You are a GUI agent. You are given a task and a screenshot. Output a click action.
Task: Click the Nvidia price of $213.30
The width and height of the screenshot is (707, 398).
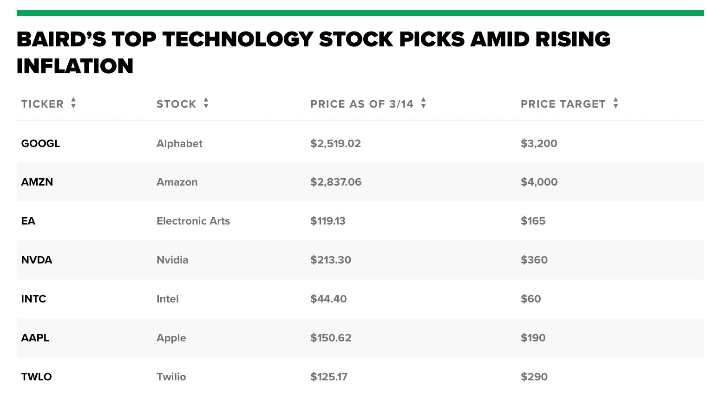pyautogui.click(x=331, y=260)
